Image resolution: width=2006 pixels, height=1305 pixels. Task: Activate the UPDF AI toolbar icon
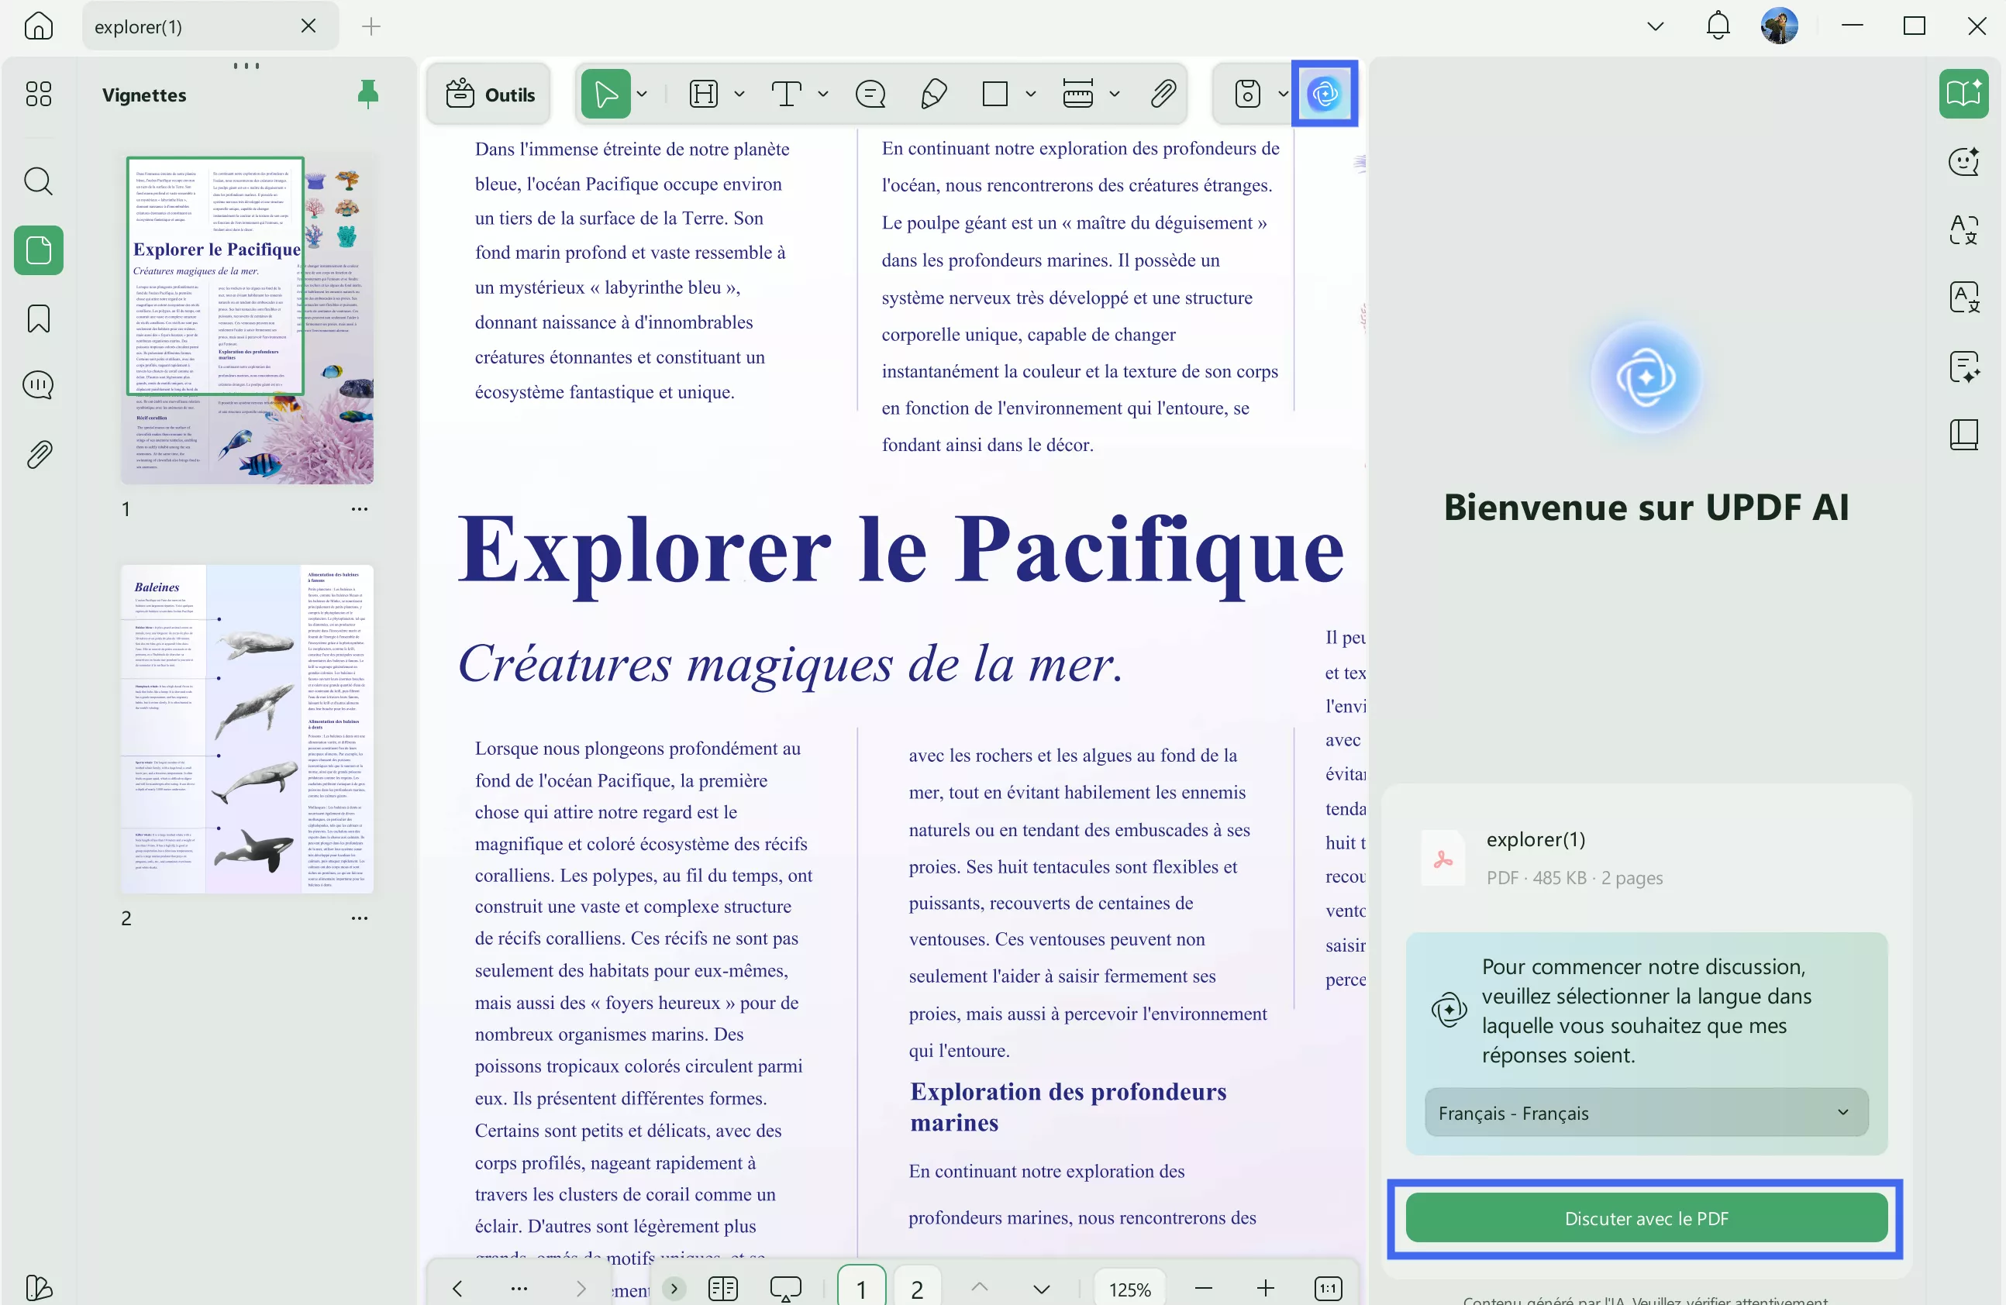pos(1324,94)
